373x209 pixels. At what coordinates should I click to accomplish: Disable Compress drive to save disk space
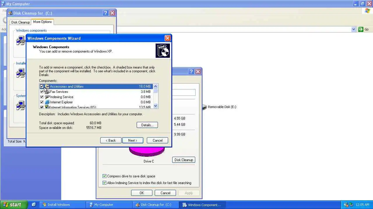104,176
